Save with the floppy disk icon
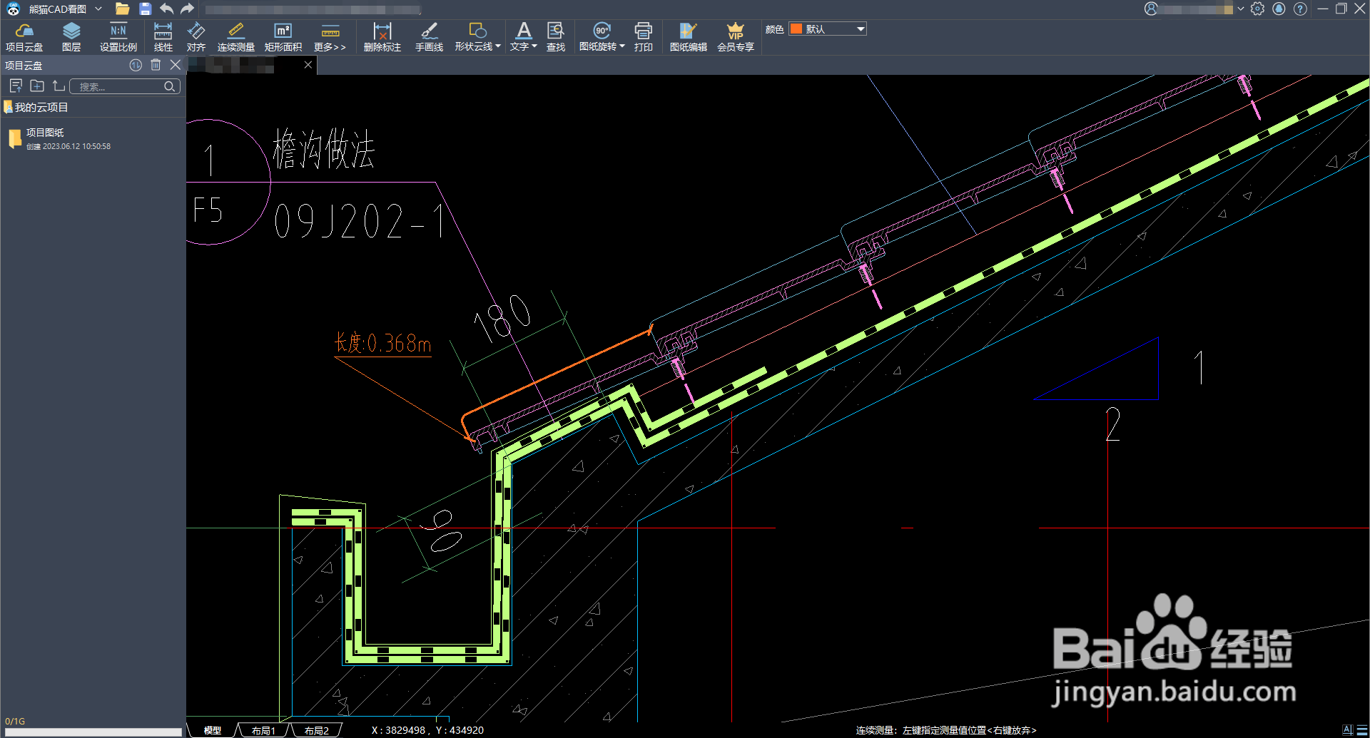 point(146,9)
